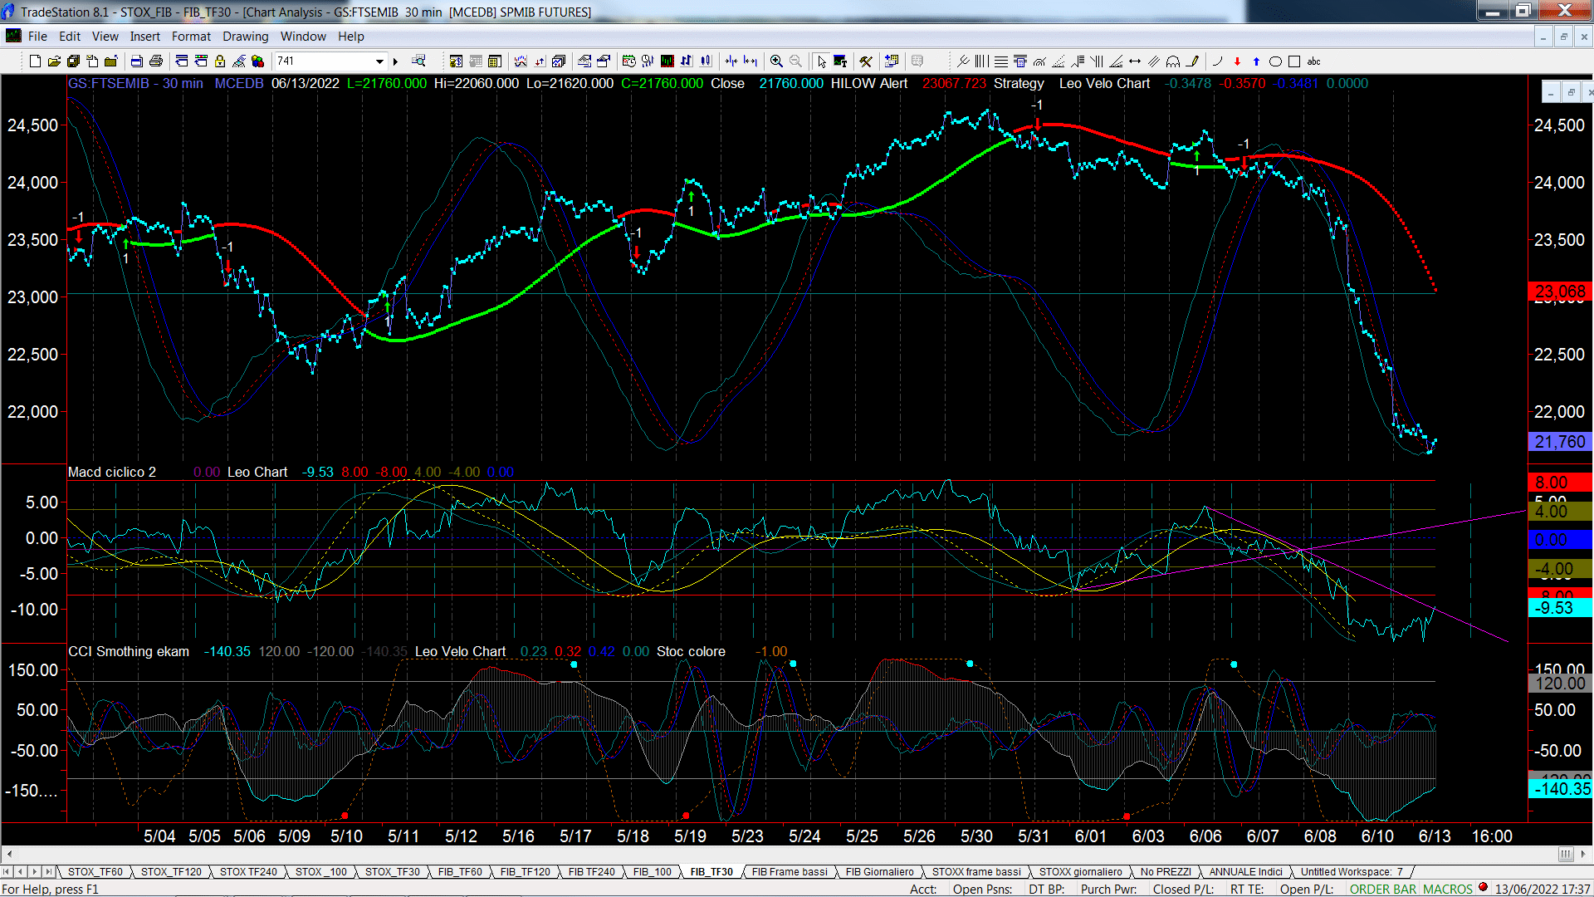Select the red down-arrow marker tool
The width and height of the screenshot is (1594, 897).
click(x=1237, y=61)
